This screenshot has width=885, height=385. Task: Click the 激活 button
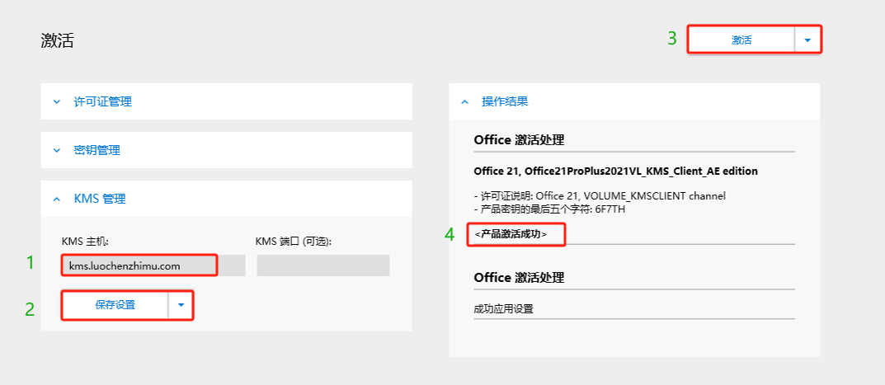click(741, 40)
